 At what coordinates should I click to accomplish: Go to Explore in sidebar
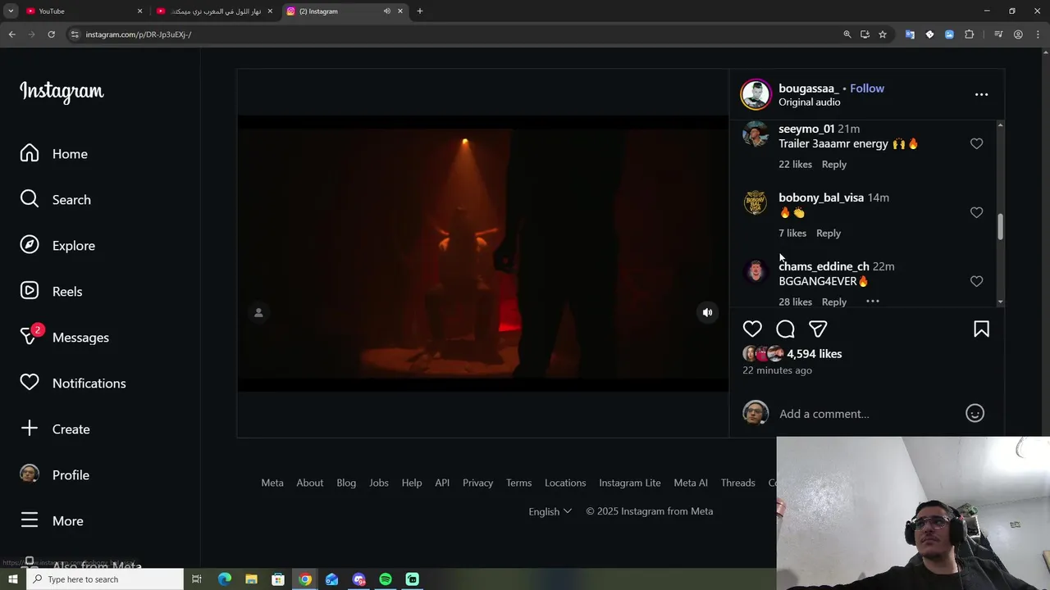57,246
